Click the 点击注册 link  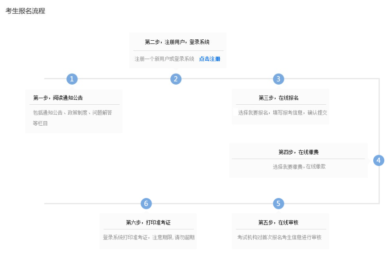(x=209, y=59)
